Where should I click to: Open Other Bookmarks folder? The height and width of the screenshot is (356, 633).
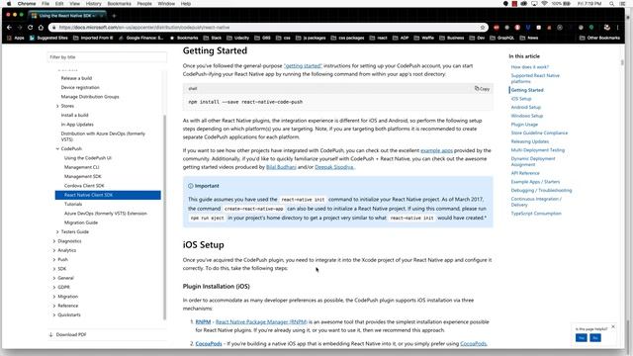(x=599, y=38)
